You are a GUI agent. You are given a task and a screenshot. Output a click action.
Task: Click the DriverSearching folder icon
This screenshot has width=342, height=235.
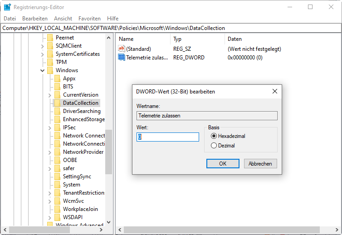(57, 111)
